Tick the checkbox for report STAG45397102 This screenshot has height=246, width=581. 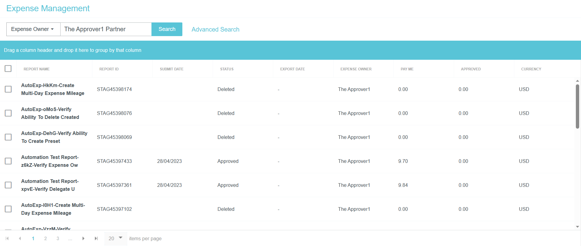[8, 209]
